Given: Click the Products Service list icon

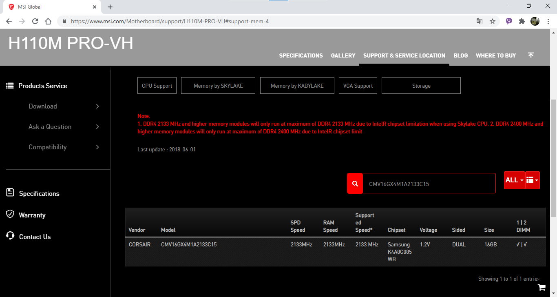Looking at the screenshot, I should [9, 86].
